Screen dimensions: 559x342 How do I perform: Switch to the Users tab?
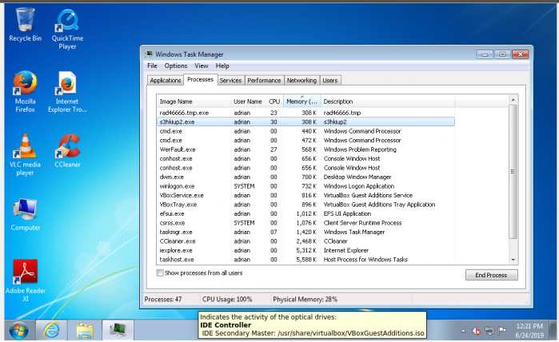[330, 81]
